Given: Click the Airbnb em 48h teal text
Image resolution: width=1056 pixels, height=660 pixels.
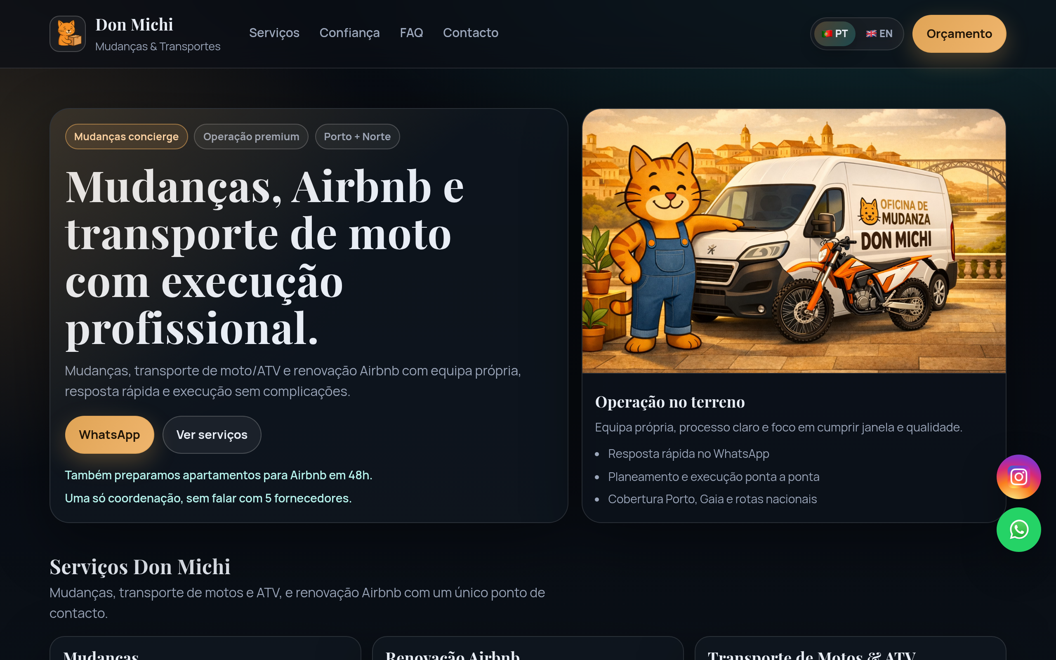Looking at the screenshot, I should 219,475.
